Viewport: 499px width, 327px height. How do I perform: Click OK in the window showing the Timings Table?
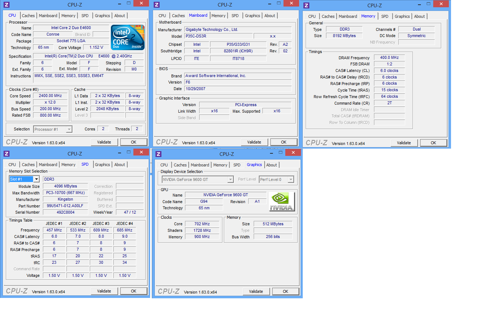(134, 291)
